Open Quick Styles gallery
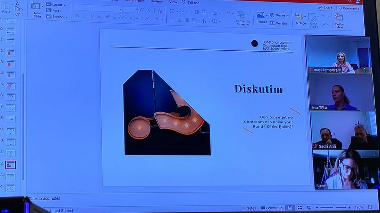This screenshot has width=380, height=213. click(x=313, y=20)
